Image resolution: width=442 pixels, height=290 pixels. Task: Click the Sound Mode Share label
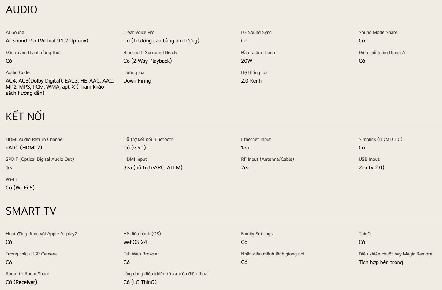[x=378, y=32]
